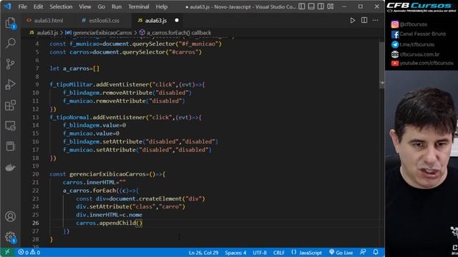Open the Terminal menu
This screenshot has height=257, width=458.
pos(139,6)
